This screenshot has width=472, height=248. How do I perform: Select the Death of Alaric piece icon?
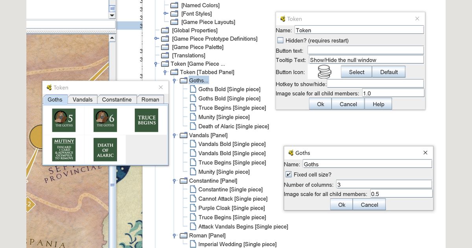click(x=193, y=126)
